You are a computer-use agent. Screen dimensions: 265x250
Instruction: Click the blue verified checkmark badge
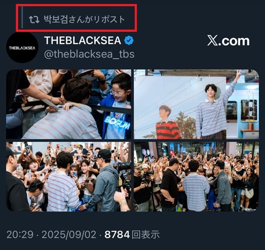coord(129,40)
